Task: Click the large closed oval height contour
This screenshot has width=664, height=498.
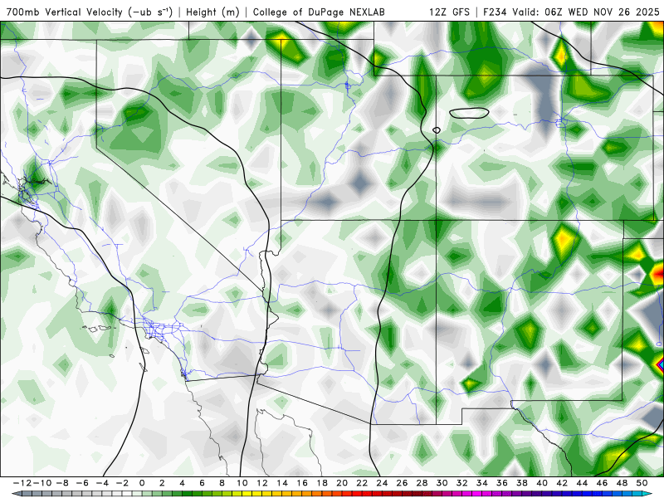Action: click(469, 113)
